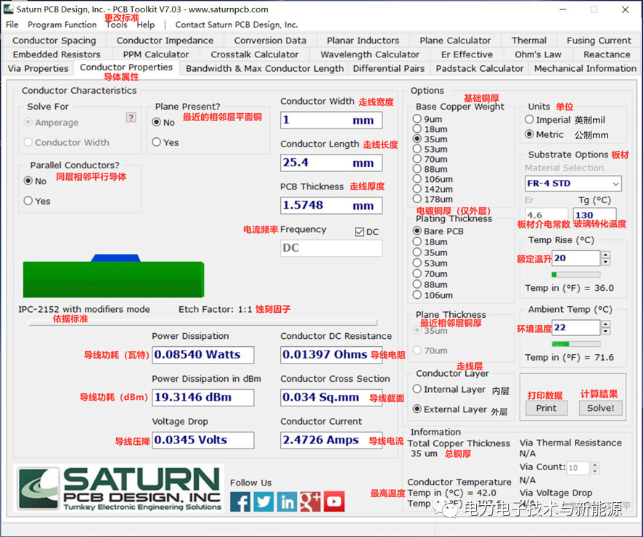Increase Temp Rise with up arrow
This screenshot has width=643, height=537.
point(606,255)
